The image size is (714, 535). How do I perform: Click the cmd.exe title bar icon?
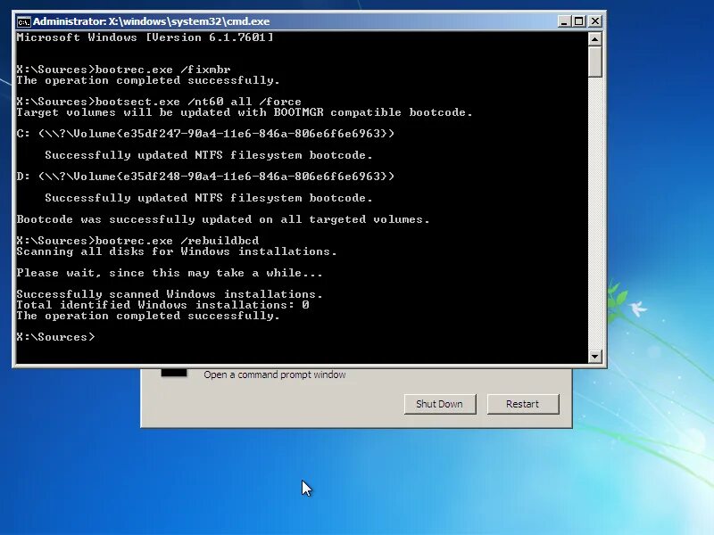[x=23, y=21]
